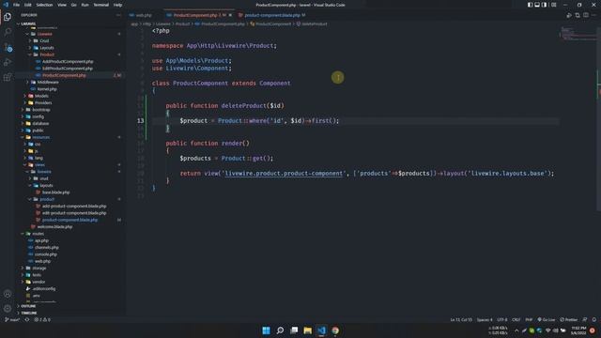Open the Accounts menu in activity bar
This screenshot has width=601, height=338.
[8, 294]
